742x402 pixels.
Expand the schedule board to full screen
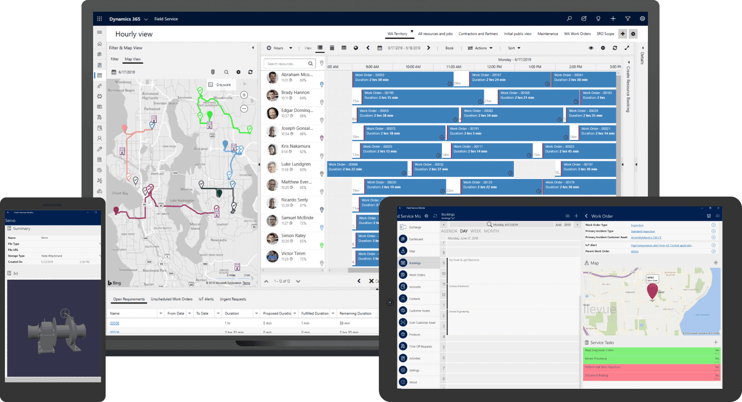tap(626, 48)
